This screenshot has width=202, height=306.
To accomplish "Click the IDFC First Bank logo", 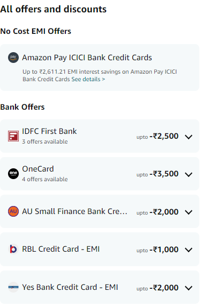I will tap(13, 136).
